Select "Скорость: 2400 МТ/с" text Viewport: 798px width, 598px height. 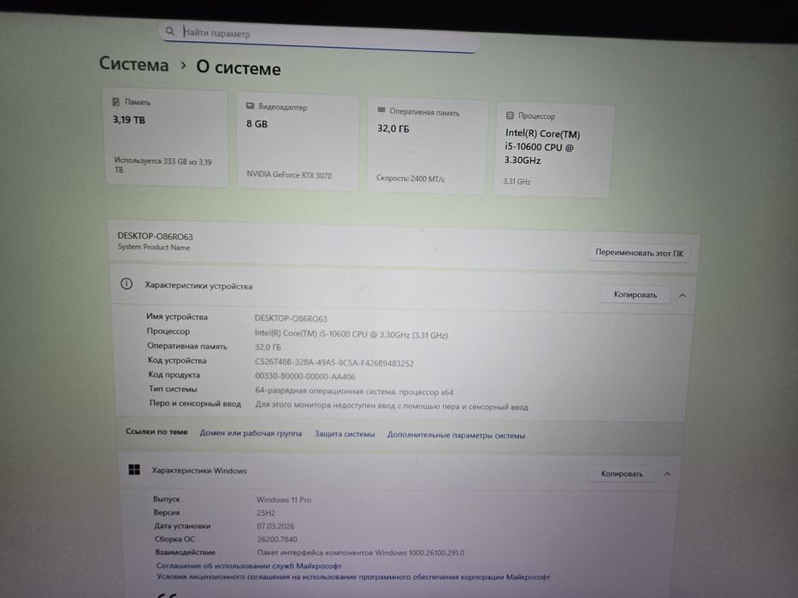(x=411, y=179)
